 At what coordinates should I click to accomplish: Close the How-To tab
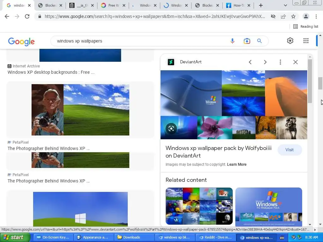click(x=249, y=6)
